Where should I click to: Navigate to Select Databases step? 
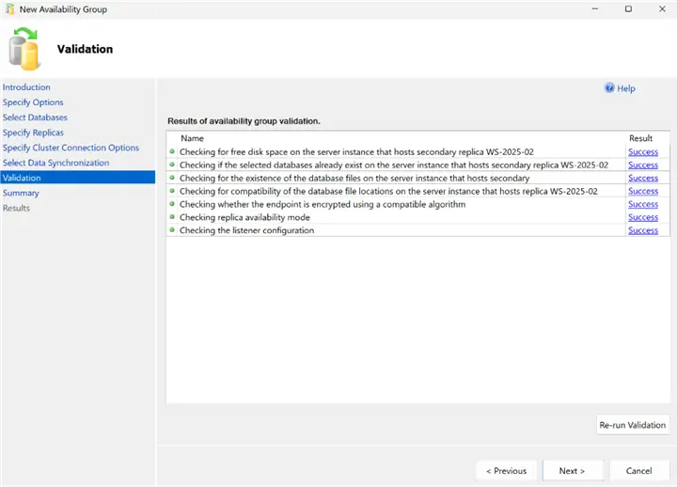point(35,118)
